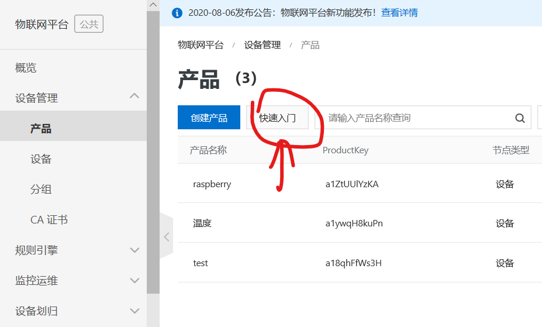Collapse sidebar using the left arrow handle
542x327 pixels.
[x=167, y=237]
